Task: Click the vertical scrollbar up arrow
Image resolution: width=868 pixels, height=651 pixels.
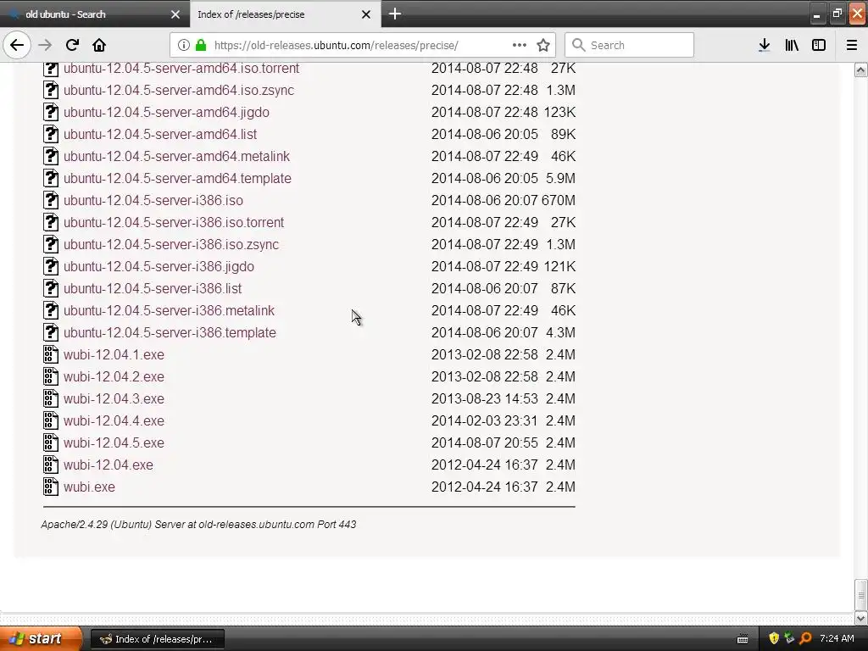Action: coord(861,70)
